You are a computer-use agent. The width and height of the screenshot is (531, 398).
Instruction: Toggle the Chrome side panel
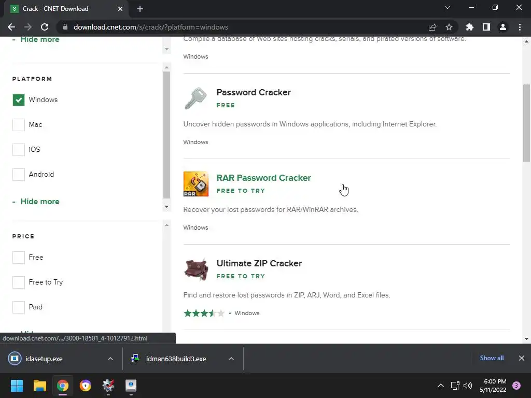(x=486, y=27)
